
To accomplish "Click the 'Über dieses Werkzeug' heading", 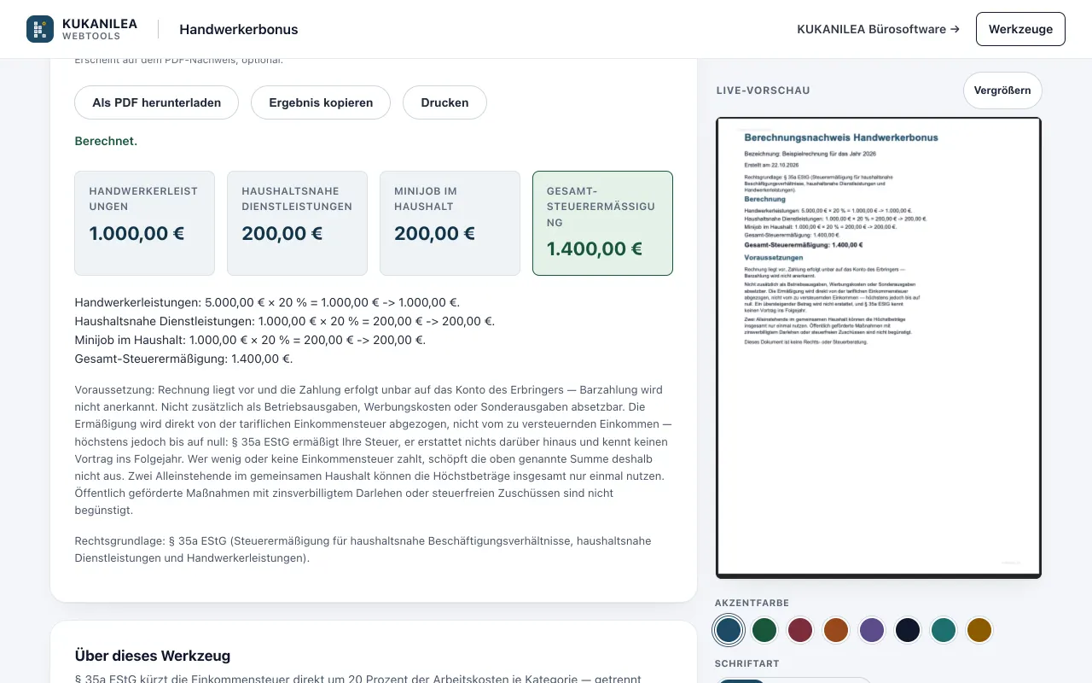I will pyautogui.click(x=153, y=656).
